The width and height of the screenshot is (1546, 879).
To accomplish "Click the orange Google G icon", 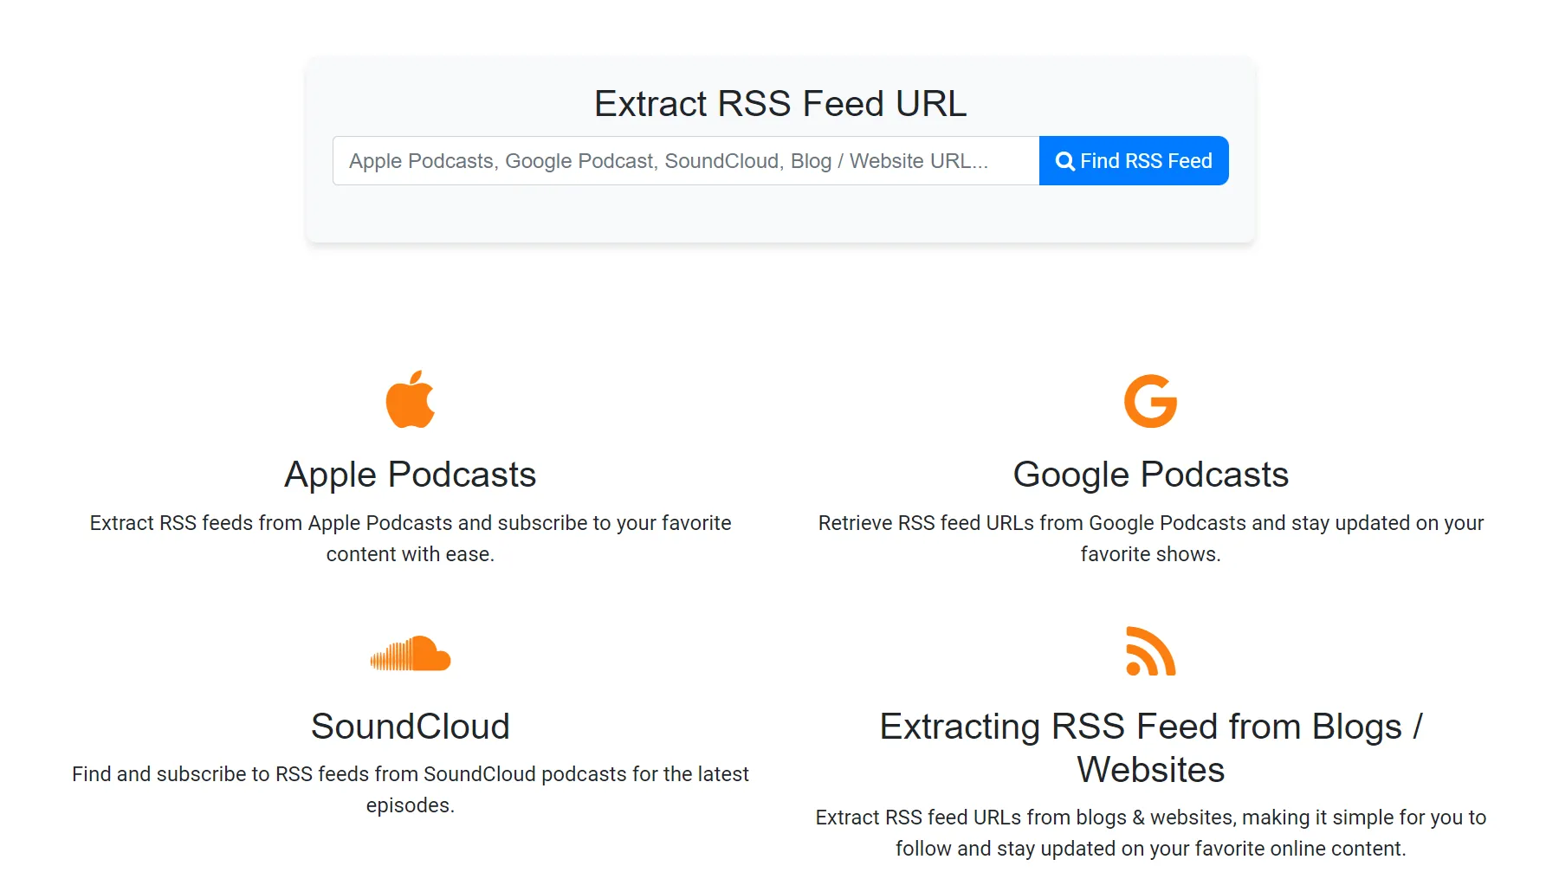I will click(1150, 401).
